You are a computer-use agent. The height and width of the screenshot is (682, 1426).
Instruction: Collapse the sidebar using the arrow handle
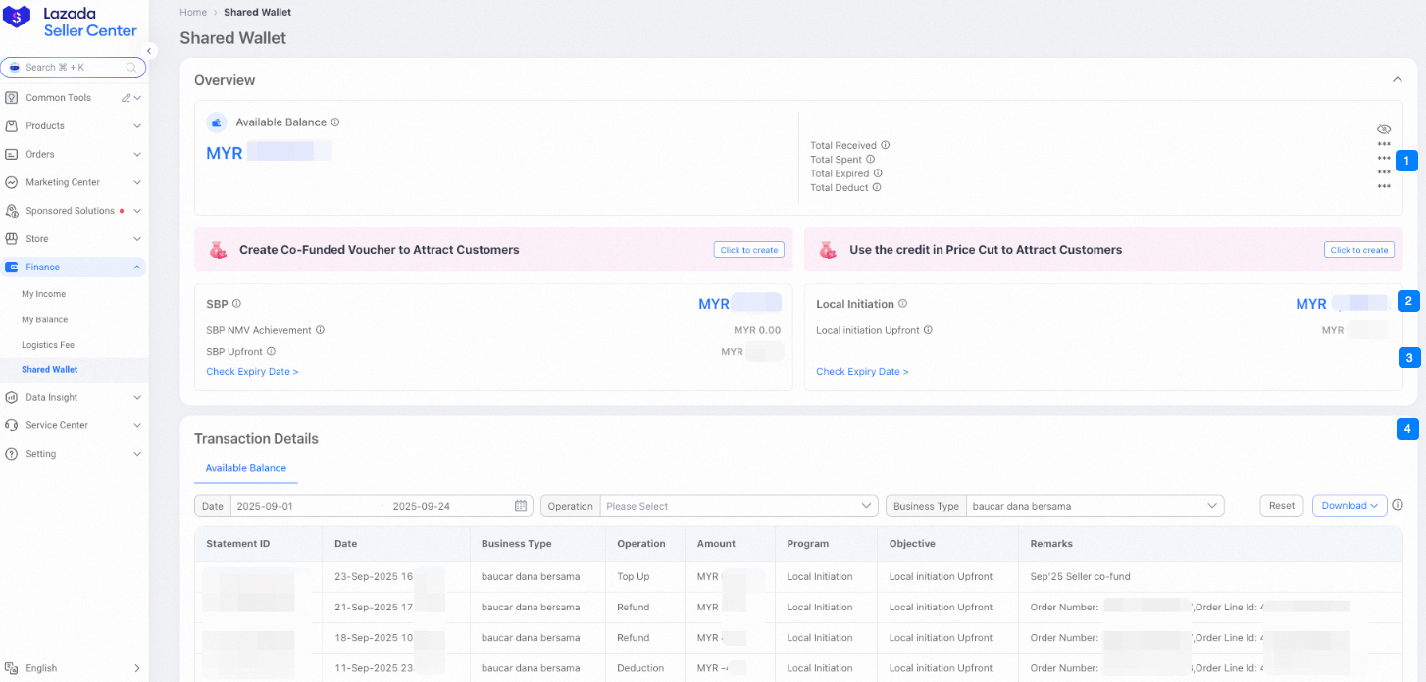pyautogui.click(x=150, y=51)
